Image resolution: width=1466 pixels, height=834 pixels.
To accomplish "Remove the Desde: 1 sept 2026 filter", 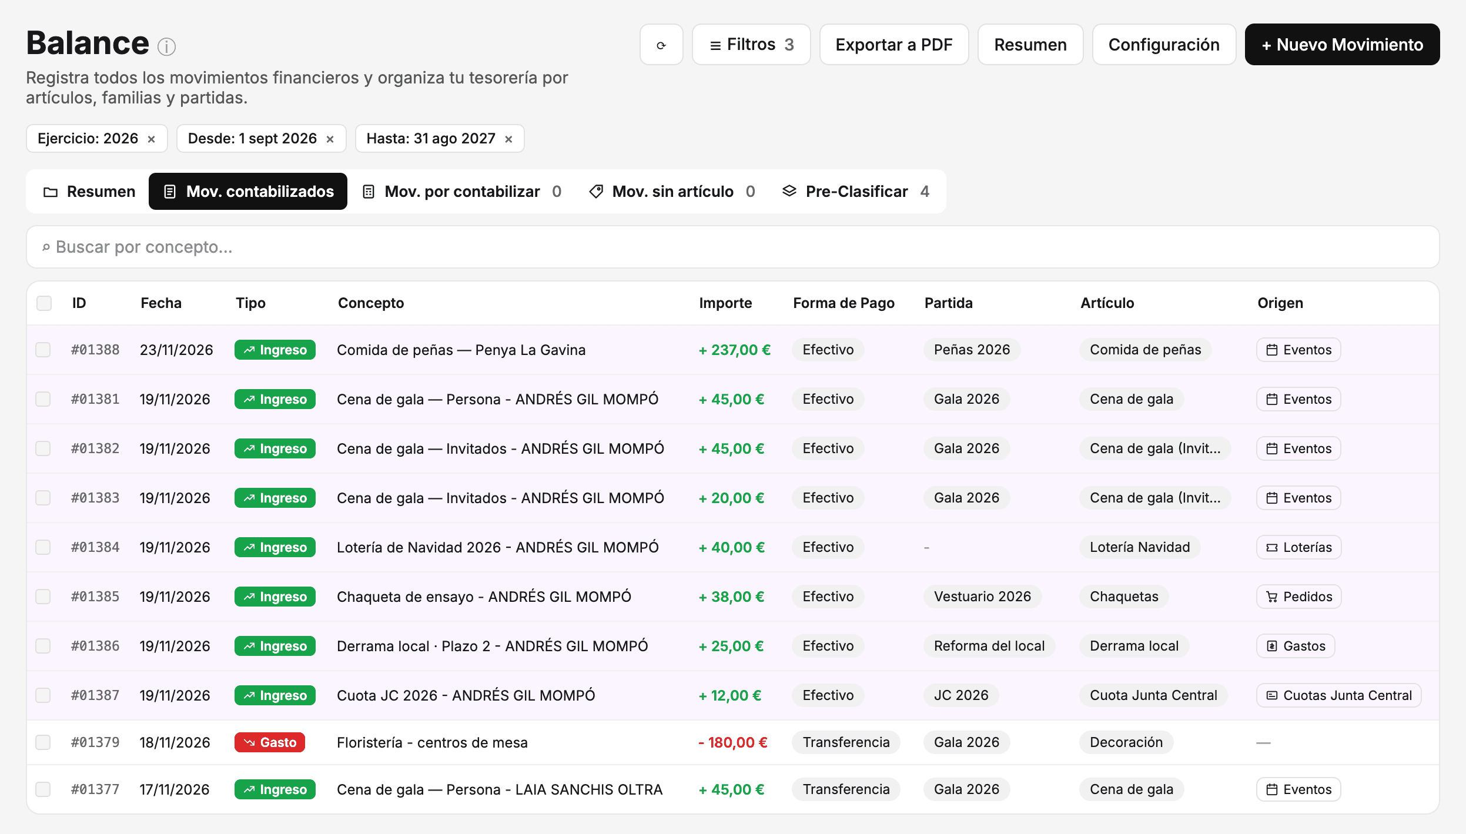I will tap(330, 139).
